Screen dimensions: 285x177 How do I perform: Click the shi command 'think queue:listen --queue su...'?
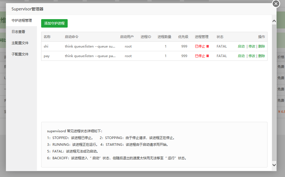click(x=90, y=46)
